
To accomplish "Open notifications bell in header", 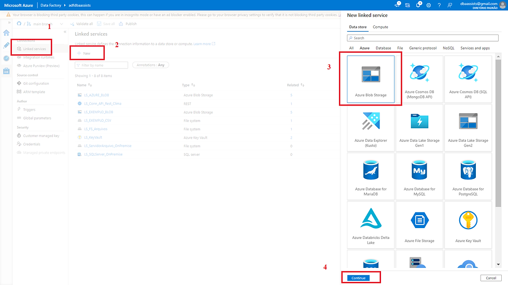I will point(418,5).
